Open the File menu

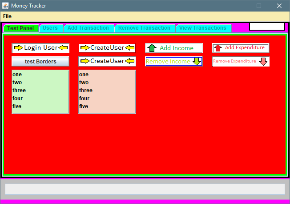[7, 16]
